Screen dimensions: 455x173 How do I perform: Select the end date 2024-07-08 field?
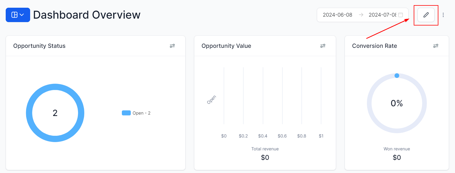point(382,15)
